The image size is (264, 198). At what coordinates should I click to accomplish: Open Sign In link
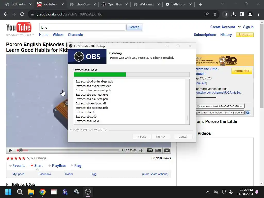(x=248, y=27)
